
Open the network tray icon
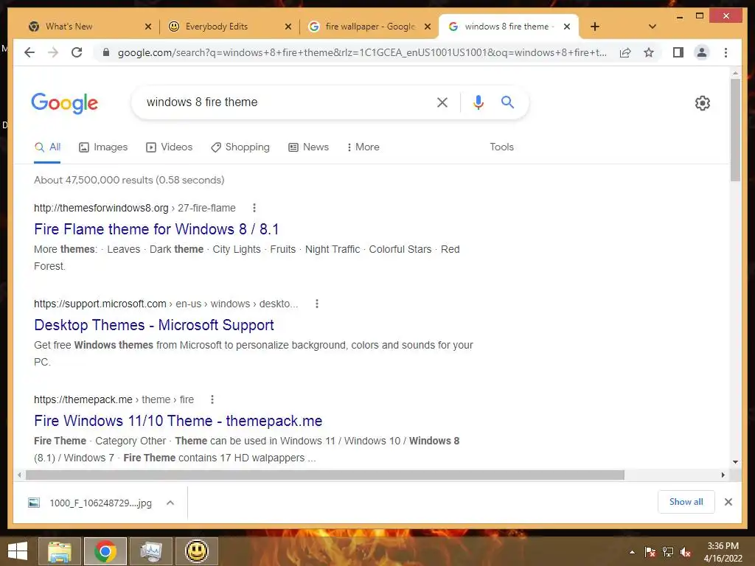click(x=667, y=552)
